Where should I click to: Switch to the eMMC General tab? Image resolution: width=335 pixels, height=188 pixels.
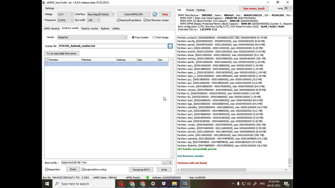coord(52,28)
